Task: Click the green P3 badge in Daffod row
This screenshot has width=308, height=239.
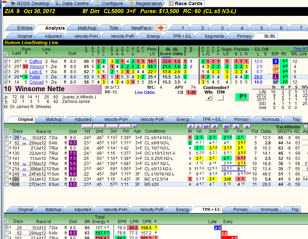Action: click(x=284, y=61)
